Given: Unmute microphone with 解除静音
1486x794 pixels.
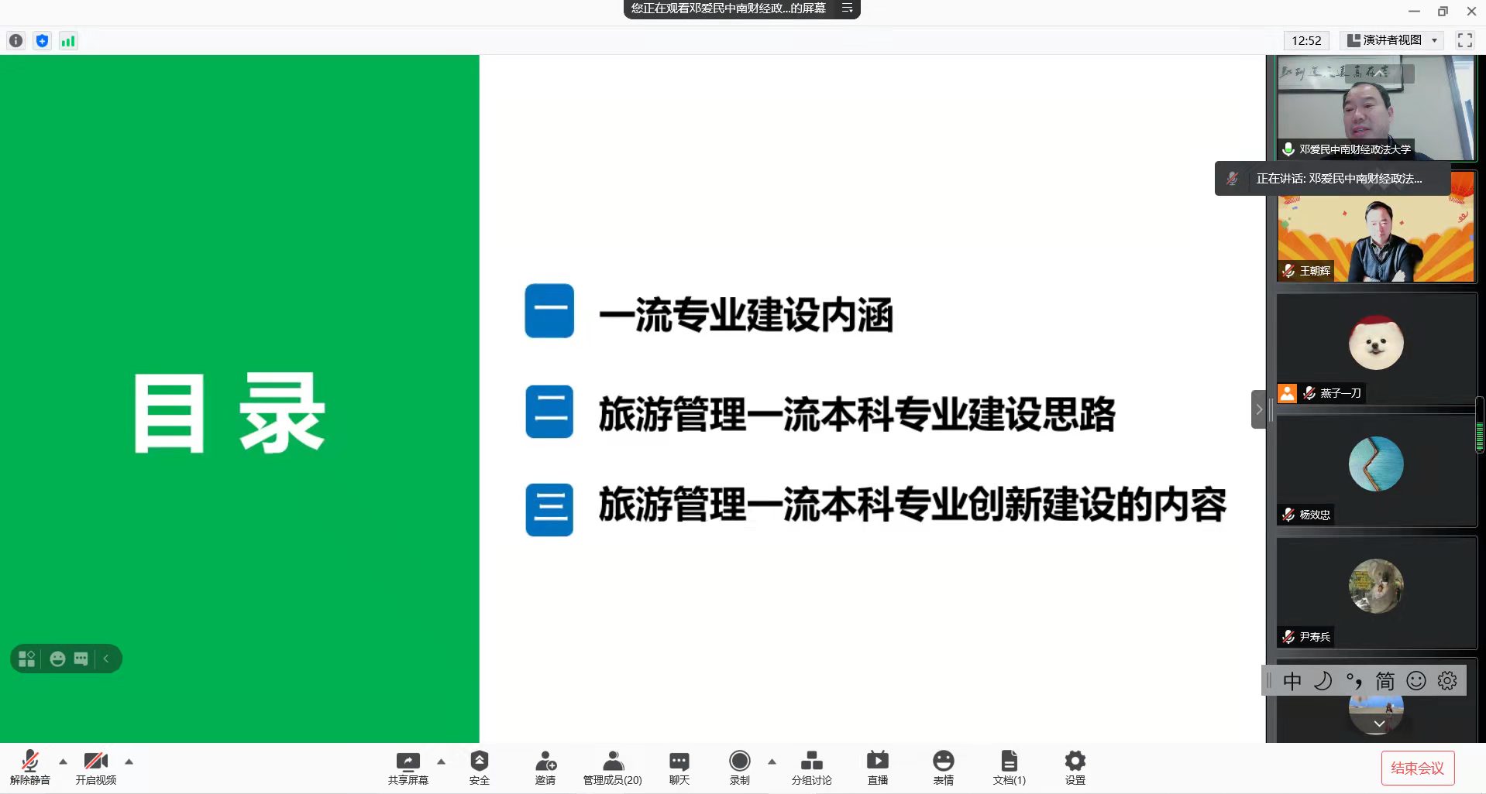Looking at the screenshot, I should pos(30,767).
